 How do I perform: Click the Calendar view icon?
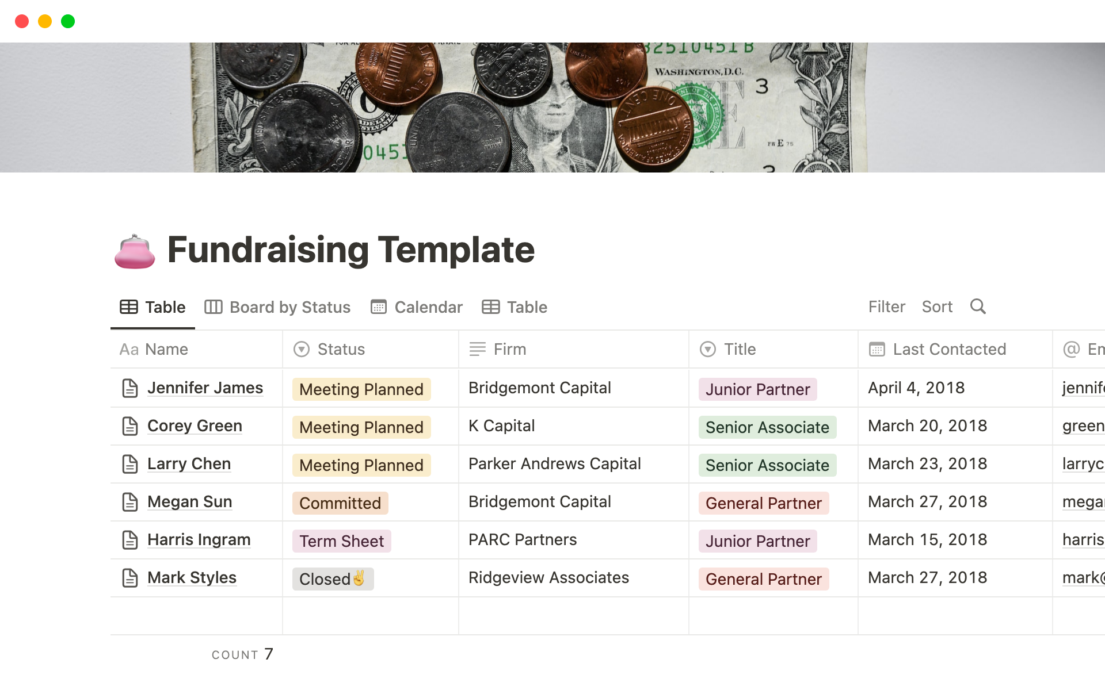click(x=379, y=307)
